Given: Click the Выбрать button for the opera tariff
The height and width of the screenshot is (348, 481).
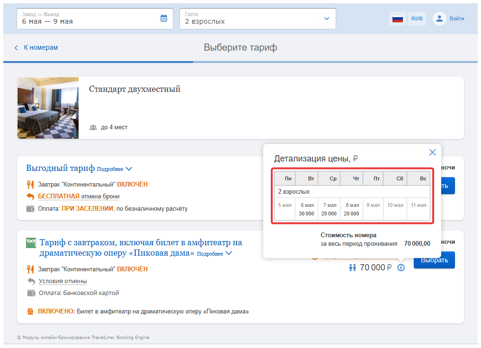Looking at the screenshot, I should click(x=434, y=260).
